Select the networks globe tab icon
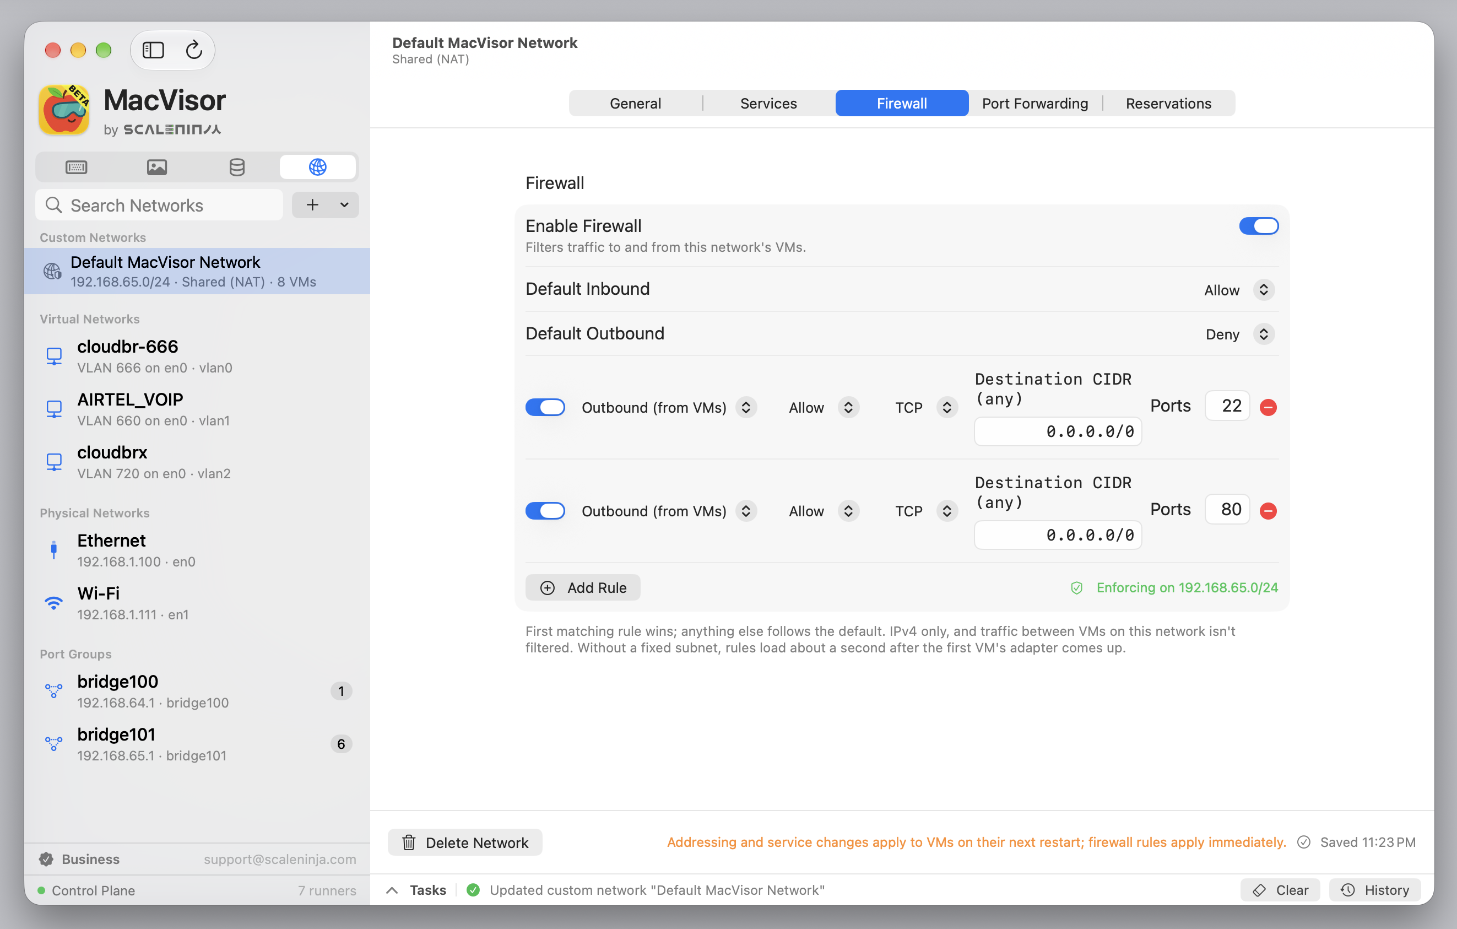The width and height of the screenshot is (1457, 929). (318, 167)
